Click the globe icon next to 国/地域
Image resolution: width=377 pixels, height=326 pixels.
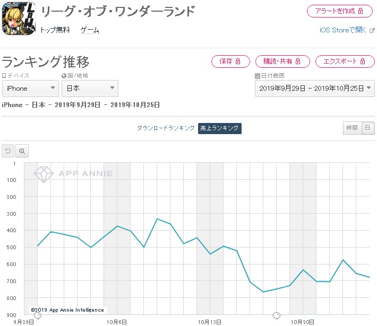click(x=64, y=76)
